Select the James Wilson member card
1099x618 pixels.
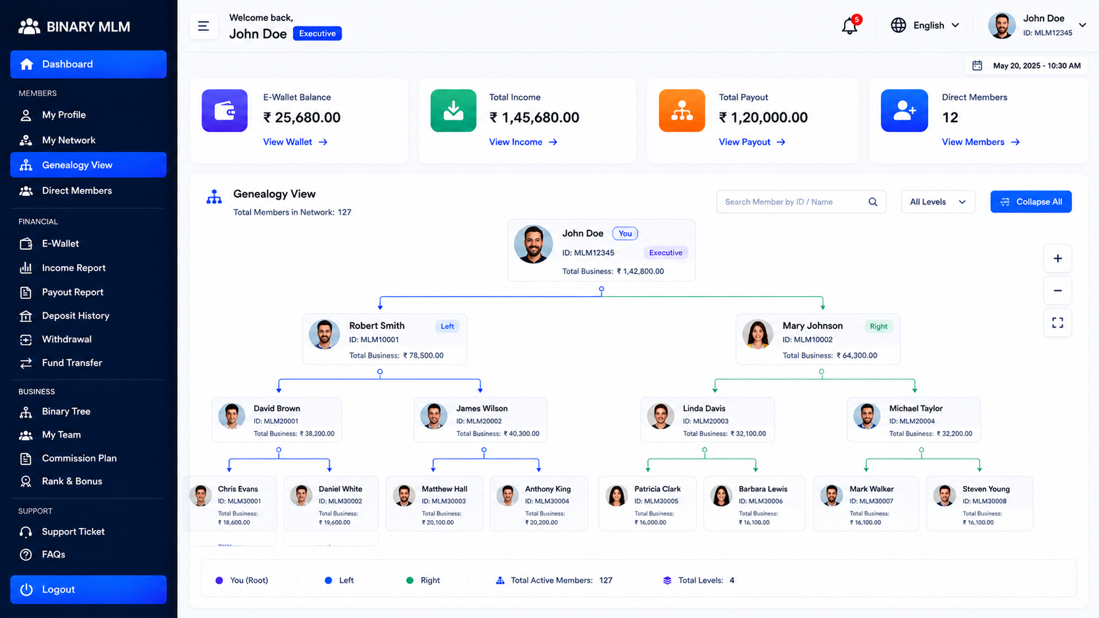point(480,420)
